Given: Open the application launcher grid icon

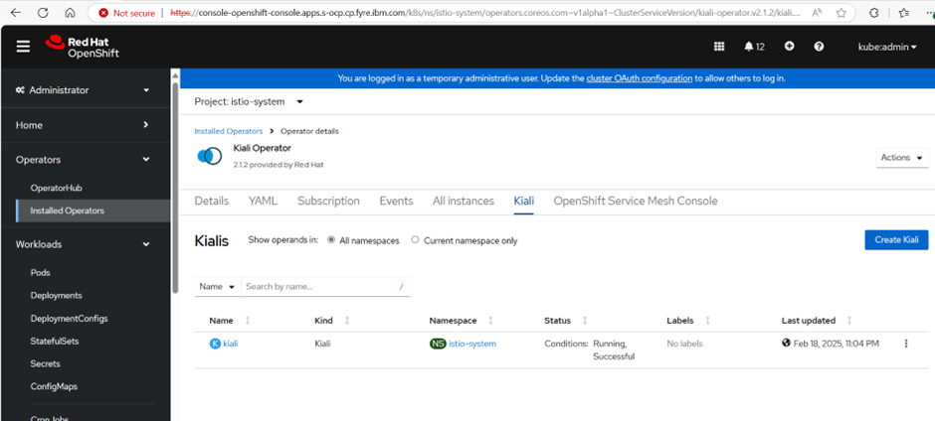Looking at the screenshot, I should click(719, 47).
